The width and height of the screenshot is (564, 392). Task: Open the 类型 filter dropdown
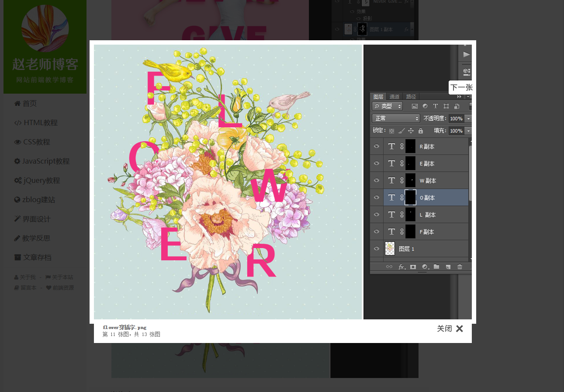click(387, 106)
